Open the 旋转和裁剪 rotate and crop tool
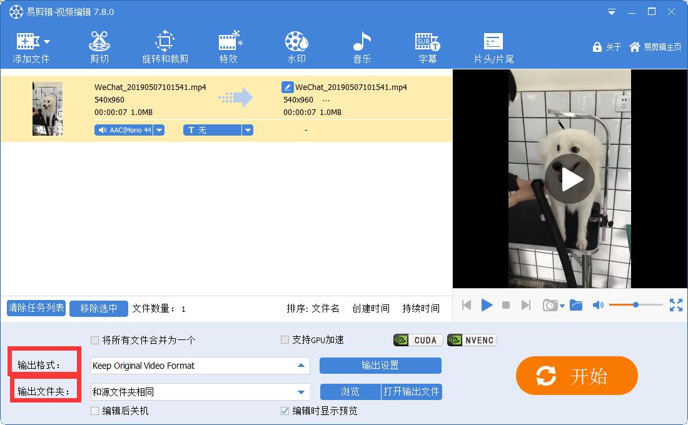The height and width of the screenshot is (425, 688). [165, 47]
